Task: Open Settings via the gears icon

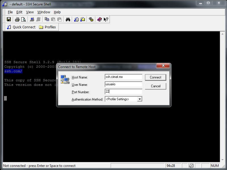Action: [91, 19]
